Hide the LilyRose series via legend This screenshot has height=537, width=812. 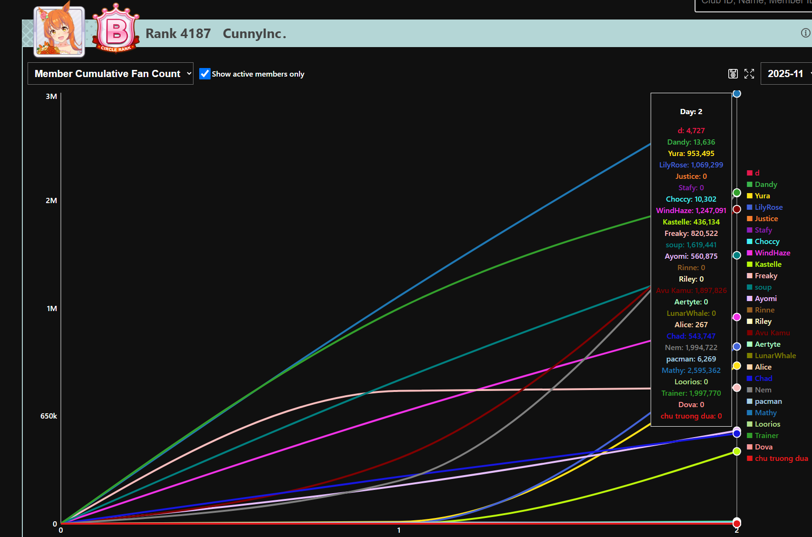[x=764, y=207]
